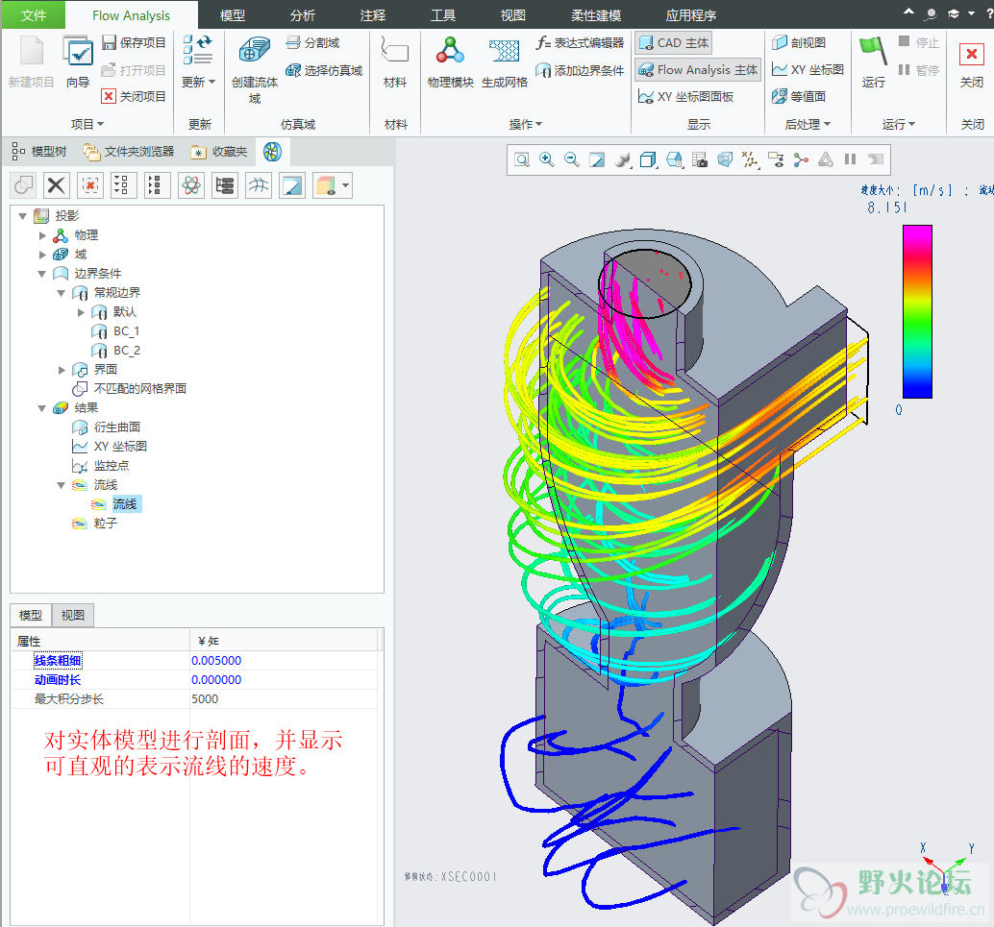Open the 后处理 group dropdown
Image resolution: width=994 pixels, height=927 pixels.
[x=807, y=124]
